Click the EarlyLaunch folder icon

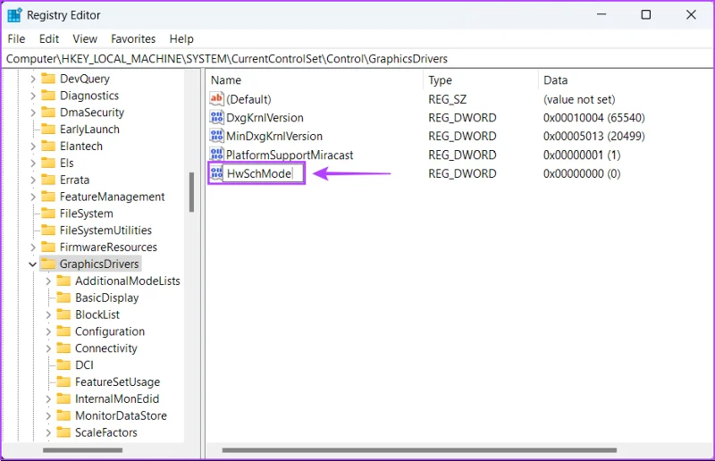(48, 129)
